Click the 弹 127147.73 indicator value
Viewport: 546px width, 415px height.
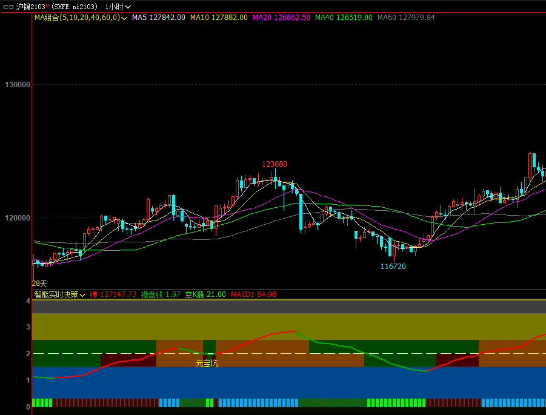113,294
